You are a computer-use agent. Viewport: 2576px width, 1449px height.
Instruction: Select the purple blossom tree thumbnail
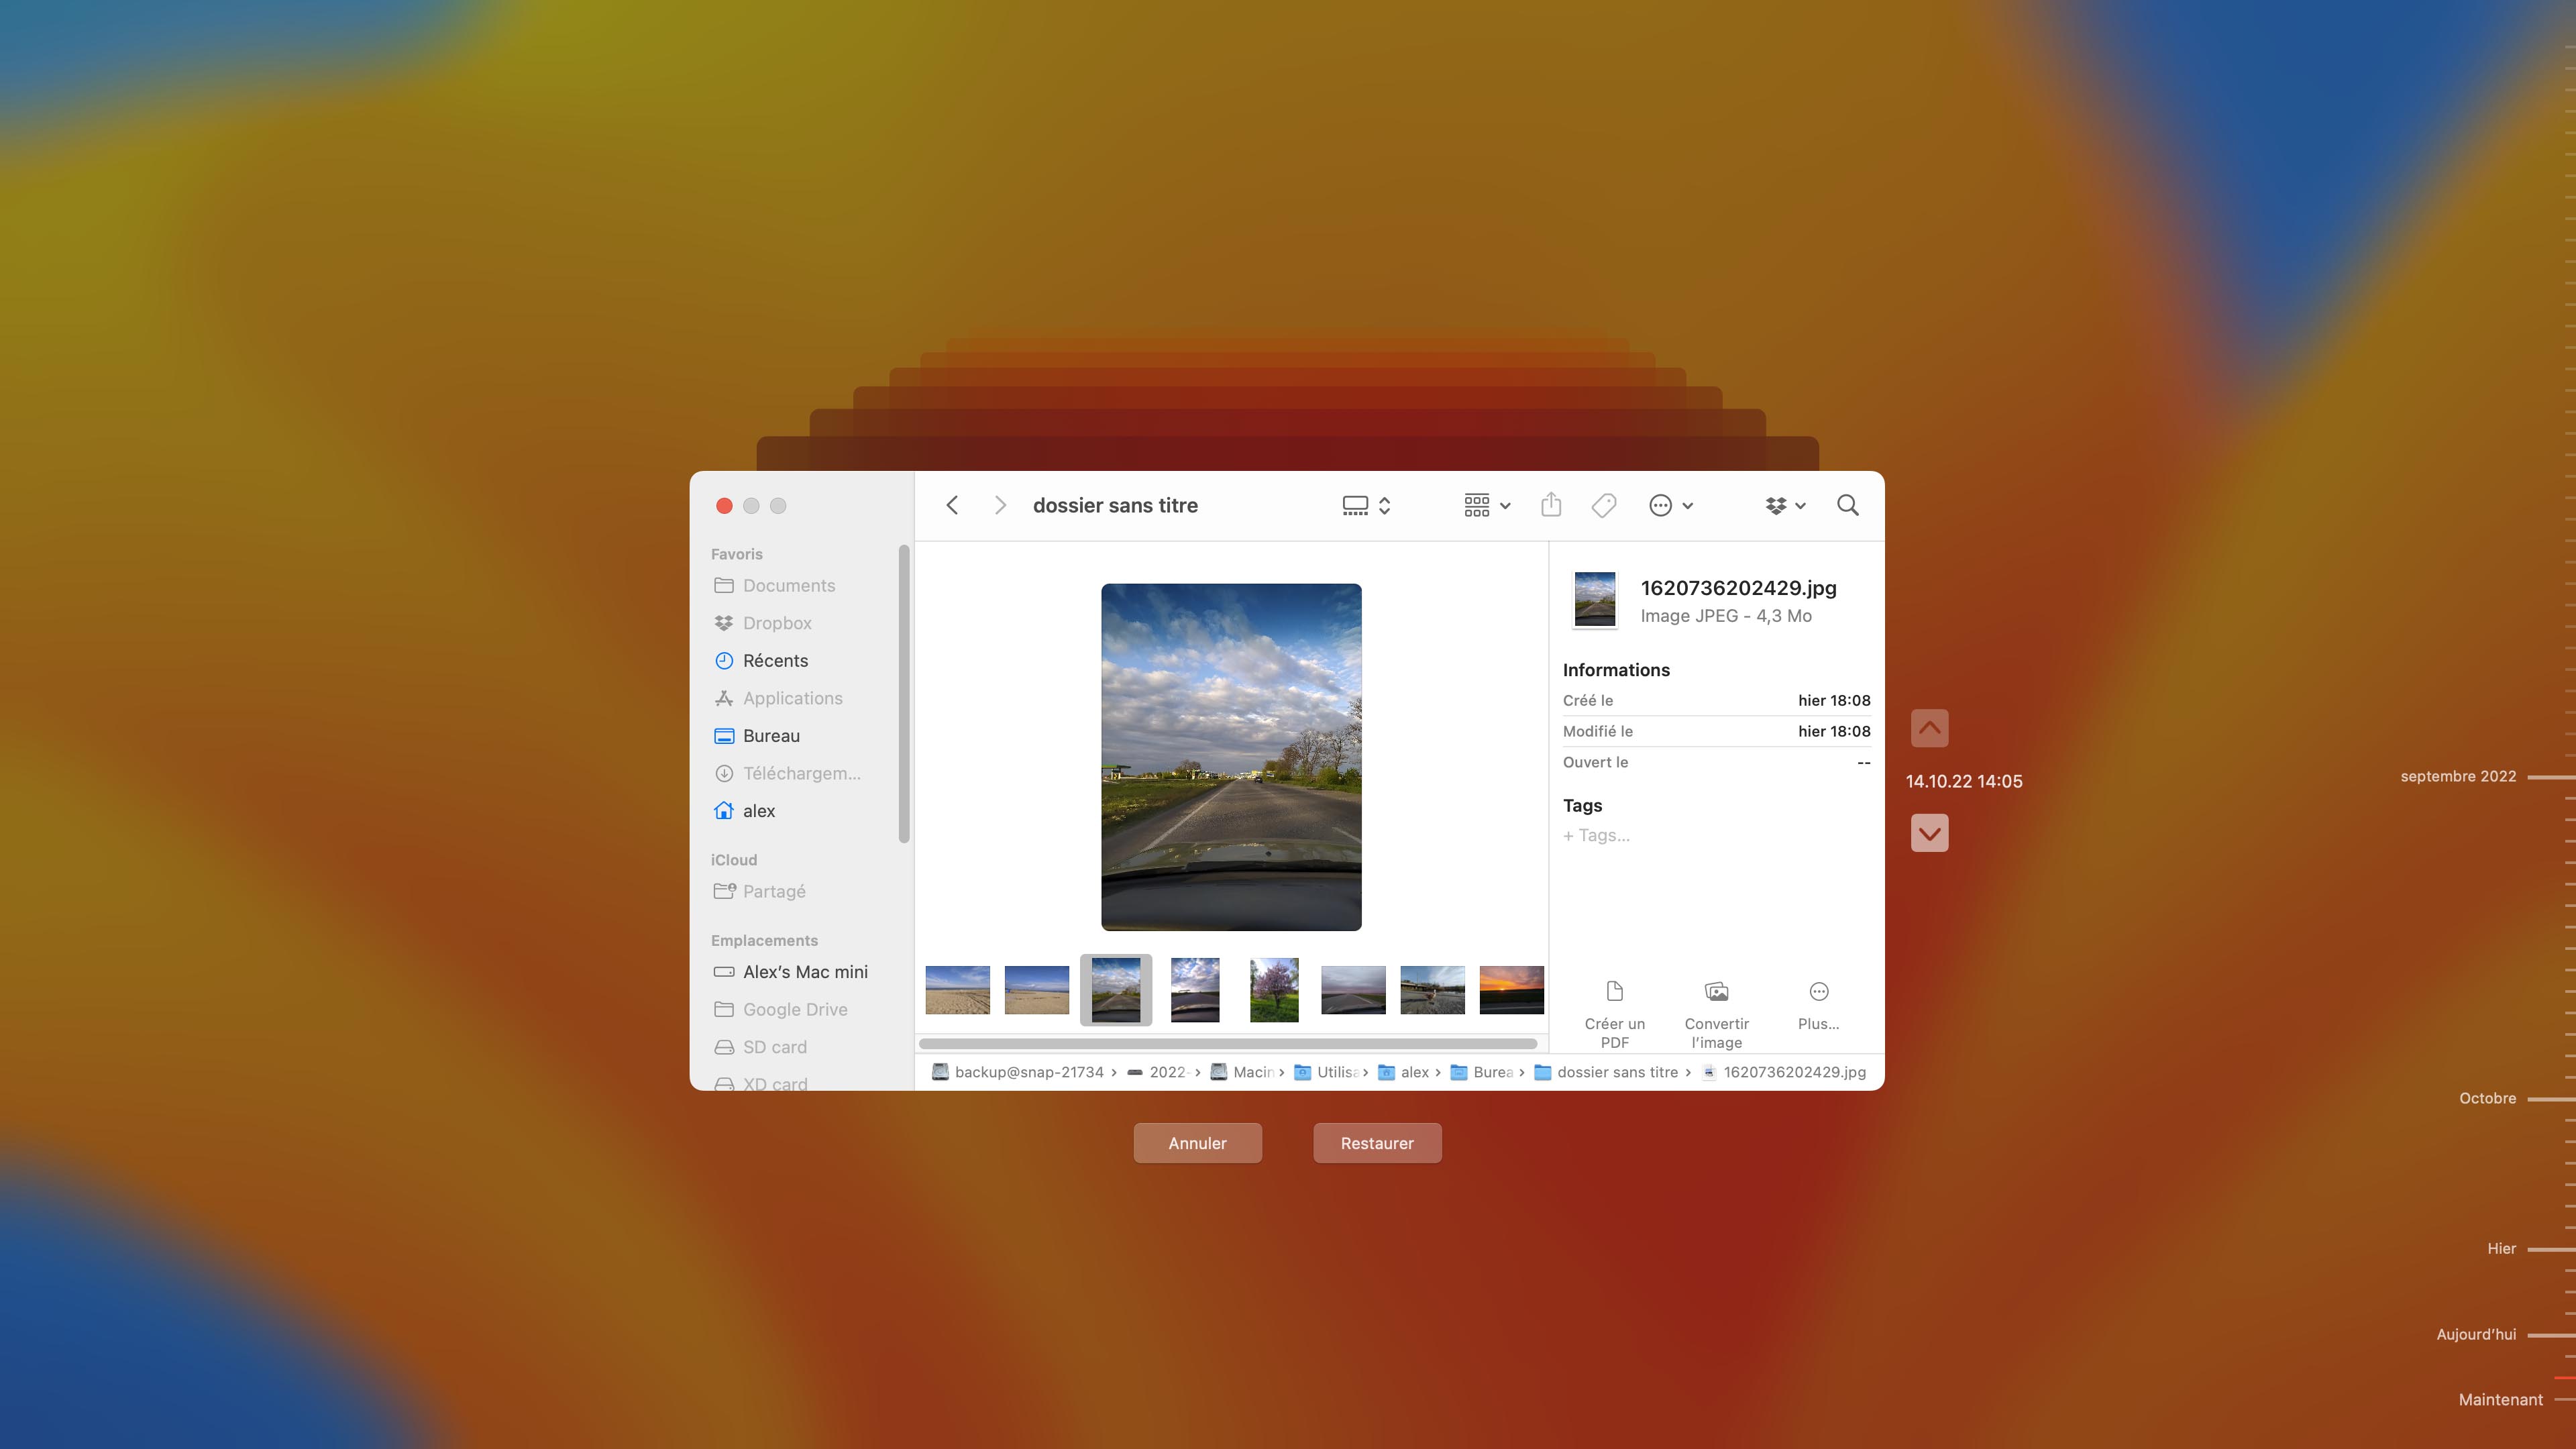(x=1274, y=990)
